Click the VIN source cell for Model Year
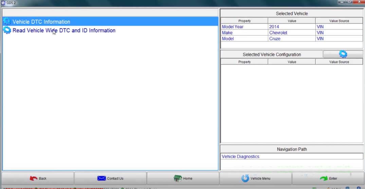 [339, 27]
